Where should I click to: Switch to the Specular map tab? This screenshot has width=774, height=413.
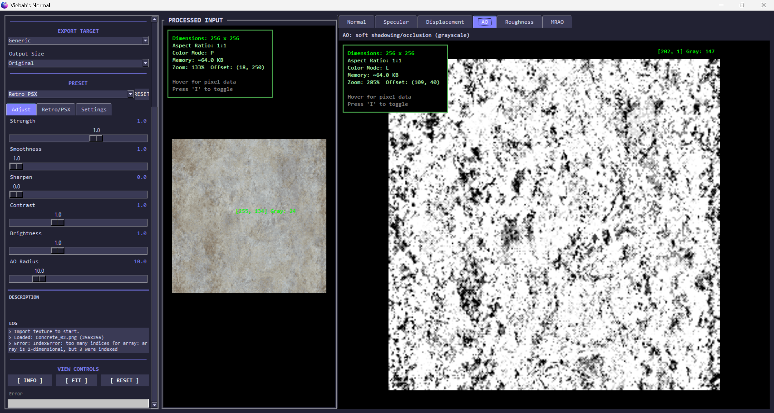[396, 22]
